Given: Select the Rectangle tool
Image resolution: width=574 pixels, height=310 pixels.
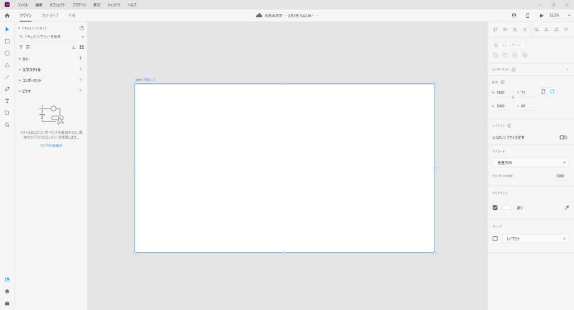Looking at the screenshot, I should [x=7, y=41].
